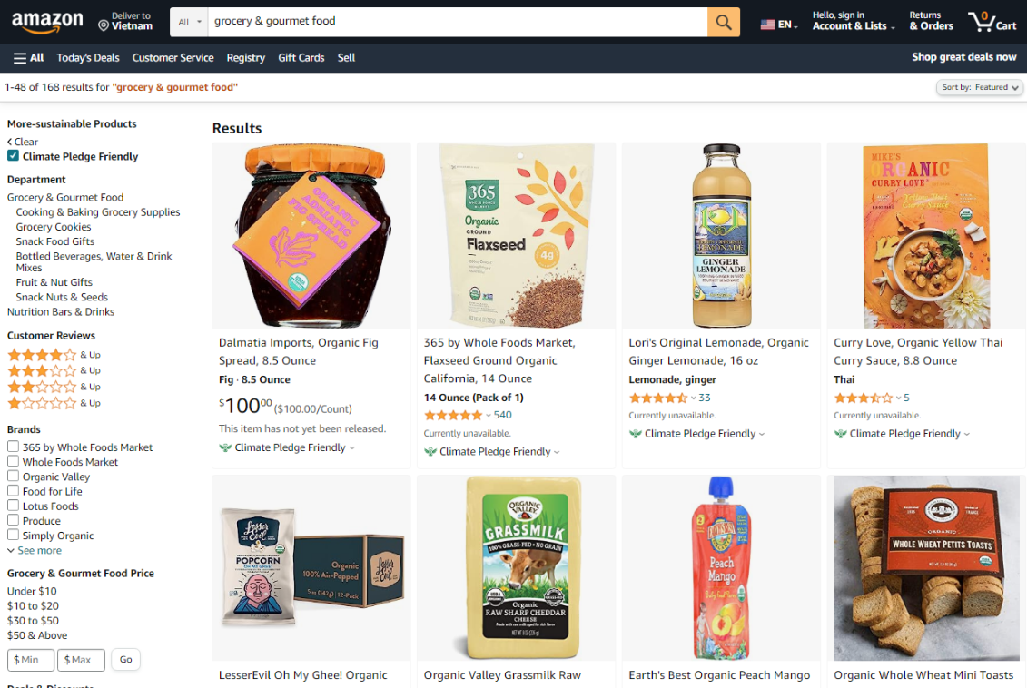1027x688 pixels.
Task: Open the Sort by Featured dropdown
Action: click(979, 87)
